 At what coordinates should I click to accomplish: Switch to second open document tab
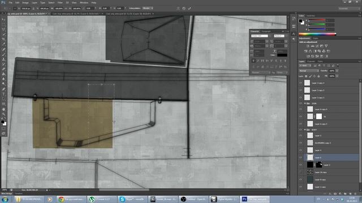pos(76,14)
